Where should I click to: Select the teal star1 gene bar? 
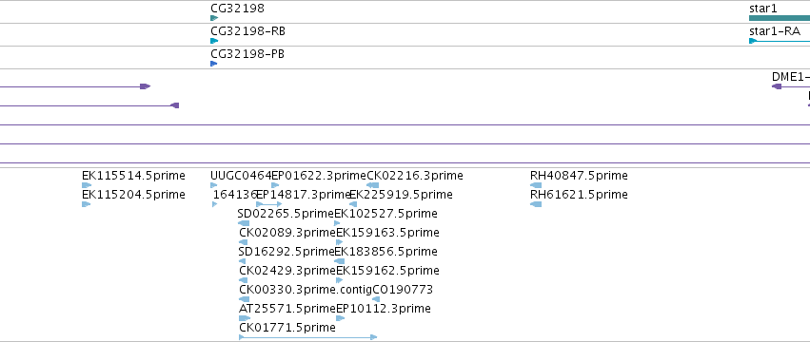pyautogui.click(x=780, y=18)
